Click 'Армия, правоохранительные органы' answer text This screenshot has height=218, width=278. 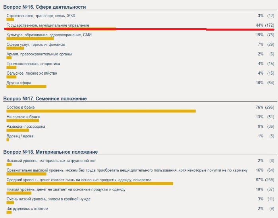click(39, 54)
